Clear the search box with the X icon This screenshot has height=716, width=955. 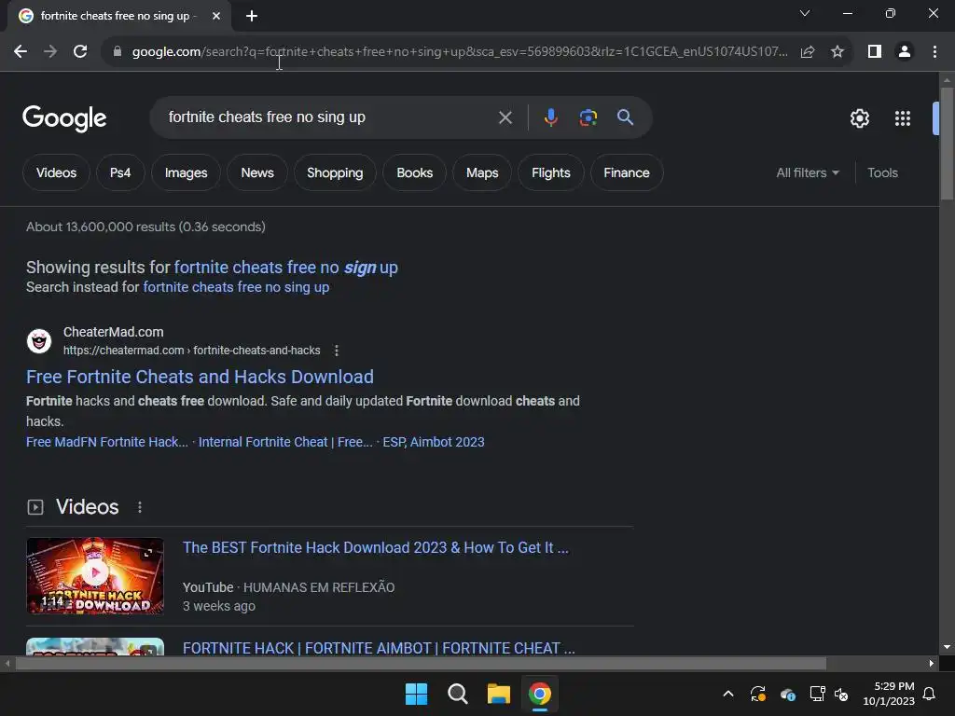pos(505,117)
